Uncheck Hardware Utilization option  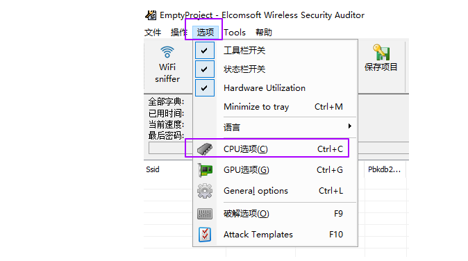point(204,88)
